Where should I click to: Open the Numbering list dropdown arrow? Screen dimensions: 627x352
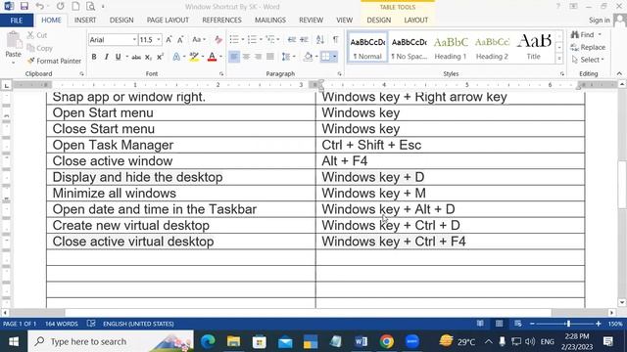point(261,39)
